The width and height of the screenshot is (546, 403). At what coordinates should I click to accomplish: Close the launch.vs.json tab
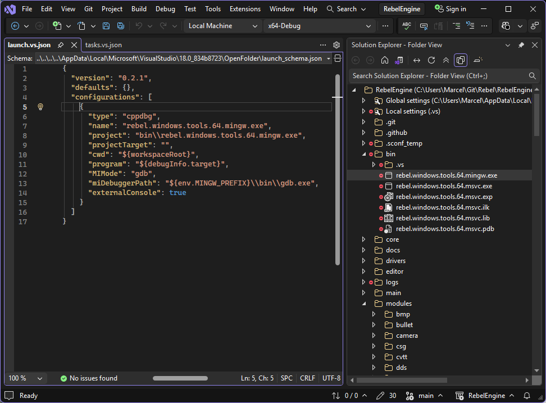point(74,45)
